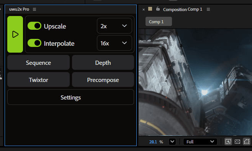The width and height of the screenshot is (252, 151).
Task: Toggle the Interpolate switch
Action: point(34,43)
